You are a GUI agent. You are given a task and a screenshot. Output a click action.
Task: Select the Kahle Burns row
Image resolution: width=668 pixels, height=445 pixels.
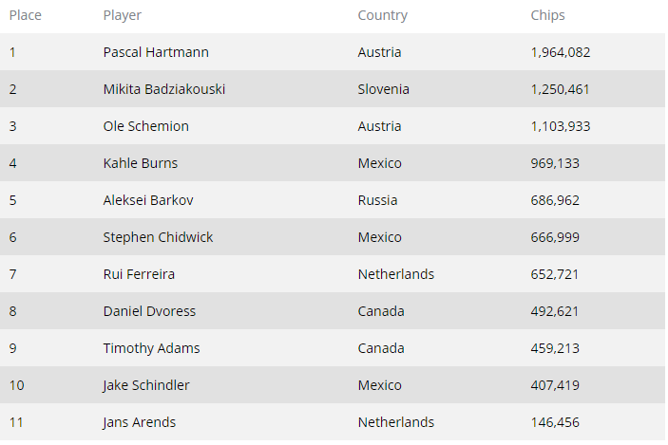click(x=333, y=163)
